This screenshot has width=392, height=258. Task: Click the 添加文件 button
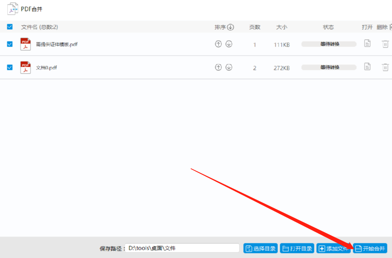point(334,248)
